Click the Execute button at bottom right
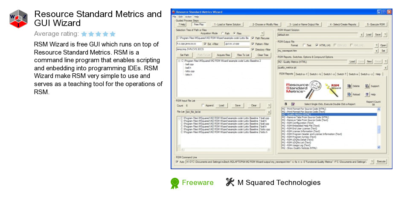401x202 pixels. point(381,162)
